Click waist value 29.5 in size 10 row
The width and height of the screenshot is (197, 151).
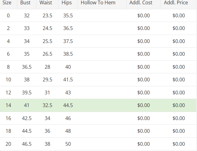[47, 80]
